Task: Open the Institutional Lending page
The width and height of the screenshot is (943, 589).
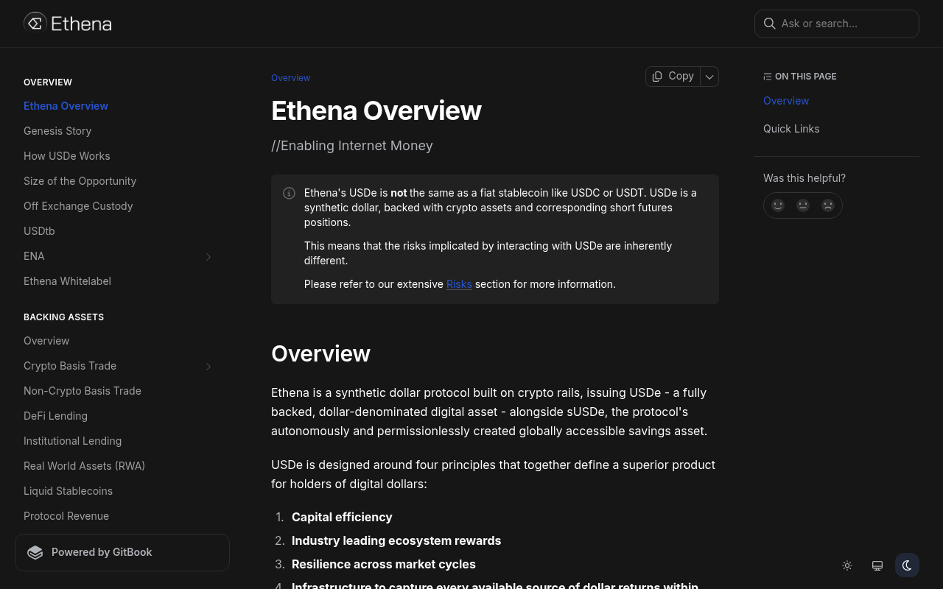Action: point(73,441)
